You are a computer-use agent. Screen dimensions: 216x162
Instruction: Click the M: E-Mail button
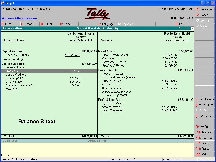[x=49, y=24]
